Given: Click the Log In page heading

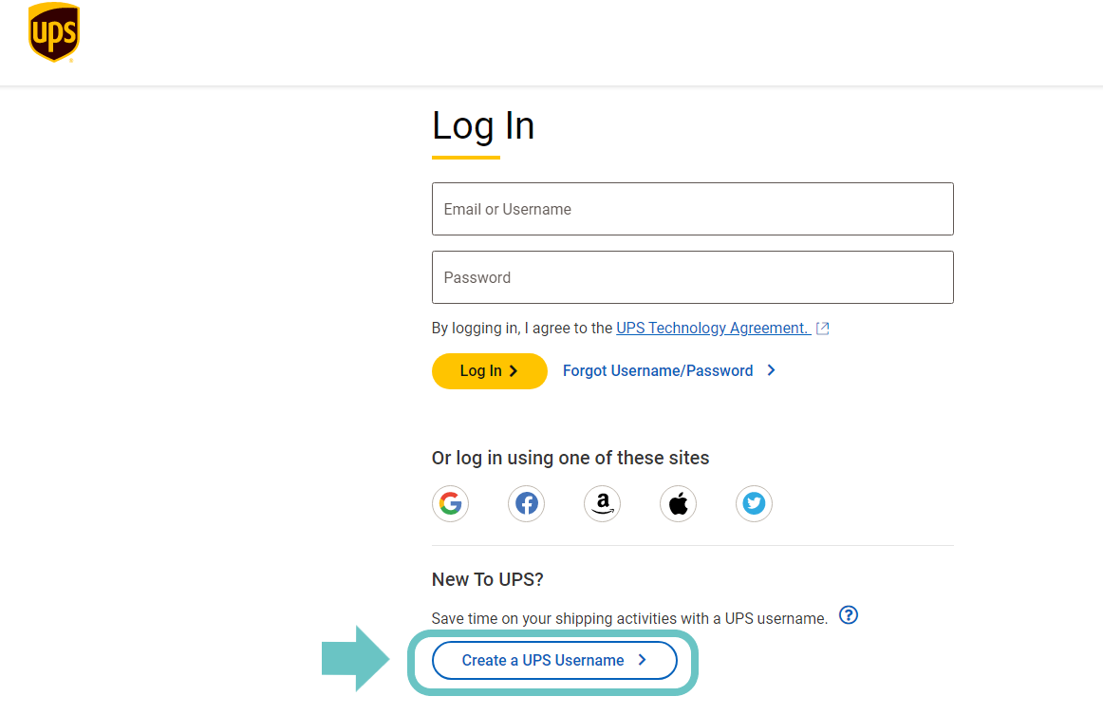Looking at the screenshot, I should tap(482, 125).
